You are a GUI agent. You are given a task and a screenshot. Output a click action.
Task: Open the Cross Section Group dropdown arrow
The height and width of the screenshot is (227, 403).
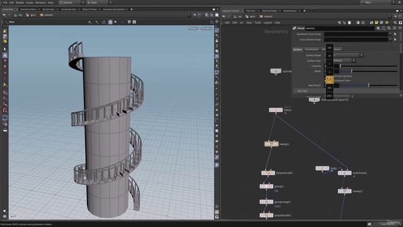pyautogui.click(x=390, y=40)
